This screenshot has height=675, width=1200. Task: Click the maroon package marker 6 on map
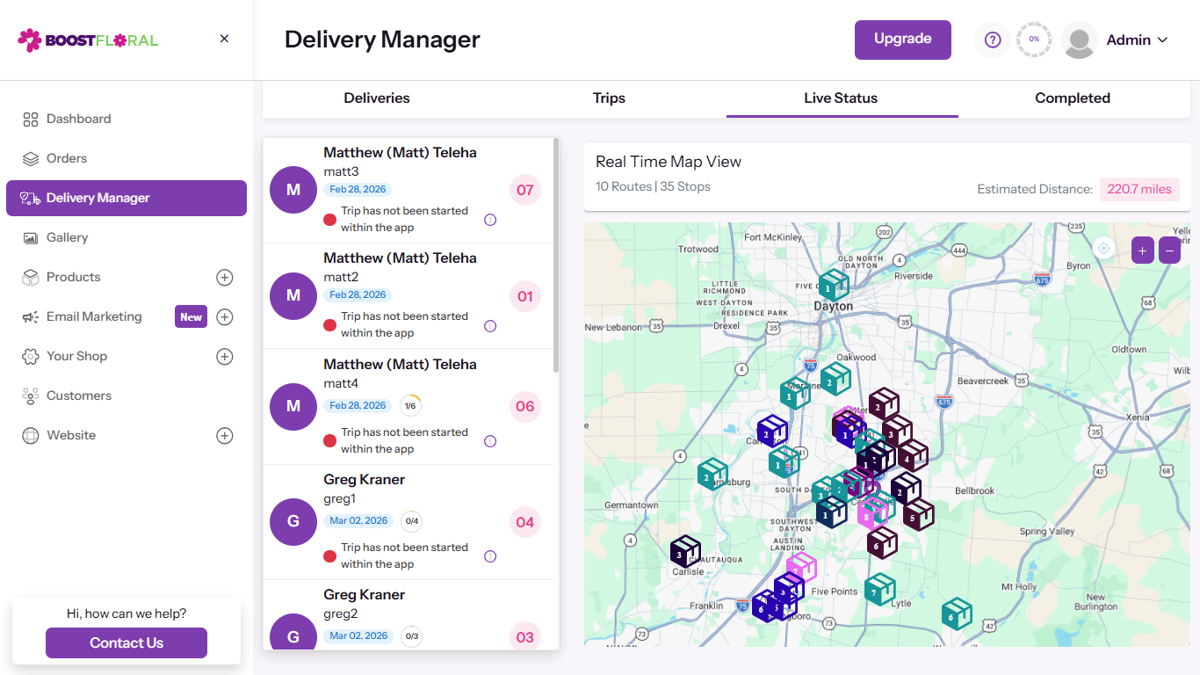pos(882,543)
